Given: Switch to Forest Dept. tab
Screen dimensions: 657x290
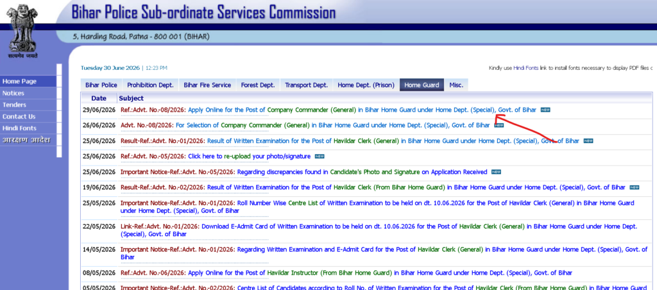Looking at the screenshot, I should [258, 85].
